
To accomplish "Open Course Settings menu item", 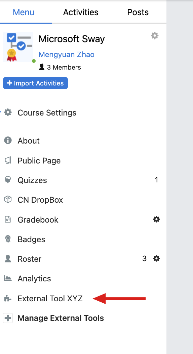I will click(47, 112).
